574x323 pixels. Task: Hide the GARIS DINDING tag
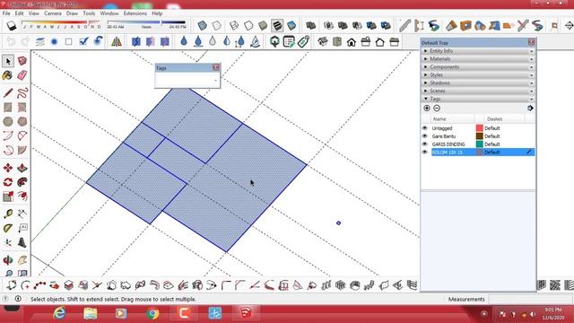coord(424,144)
